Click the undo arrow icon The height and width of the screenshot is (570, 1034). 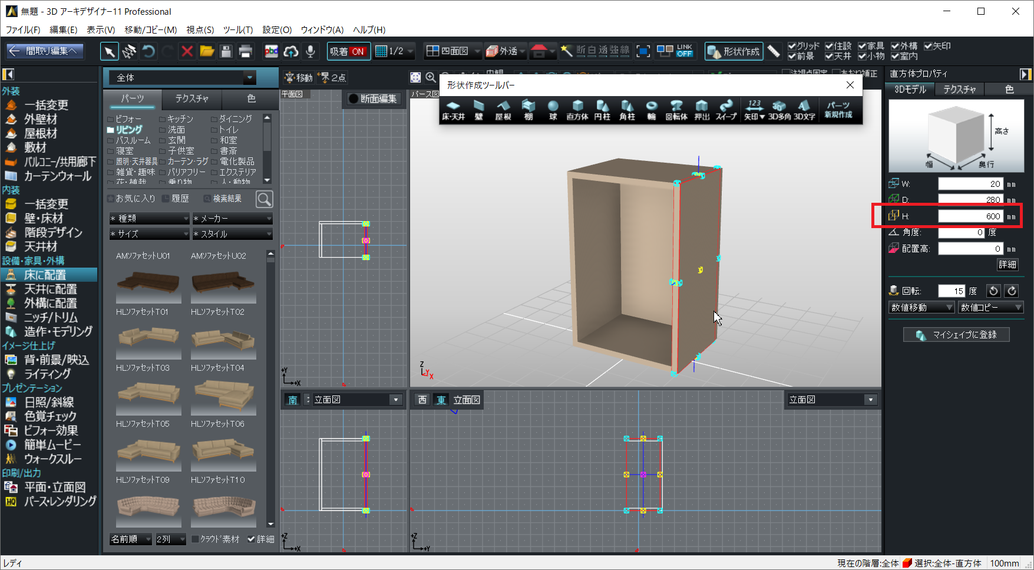148,51
